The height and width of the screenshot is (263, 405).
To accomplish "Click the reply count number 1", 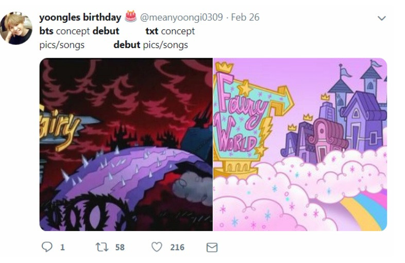I will coord(62,248).
